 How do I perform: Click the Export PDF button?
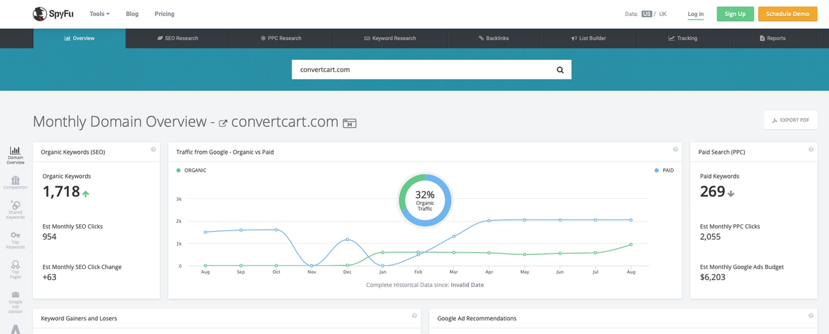(x=790, y=119)
